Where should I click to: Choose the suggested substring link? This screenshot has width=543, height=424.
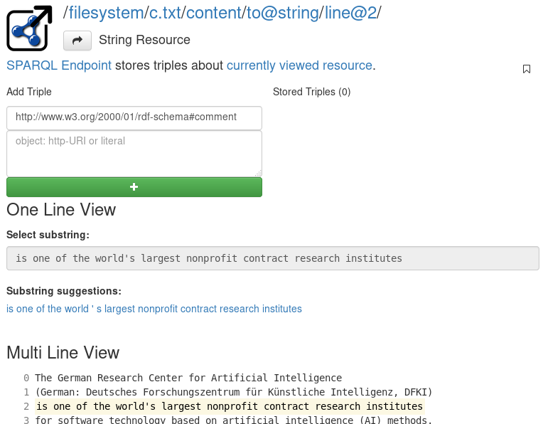pyautogui.click(x=154, y=309)
